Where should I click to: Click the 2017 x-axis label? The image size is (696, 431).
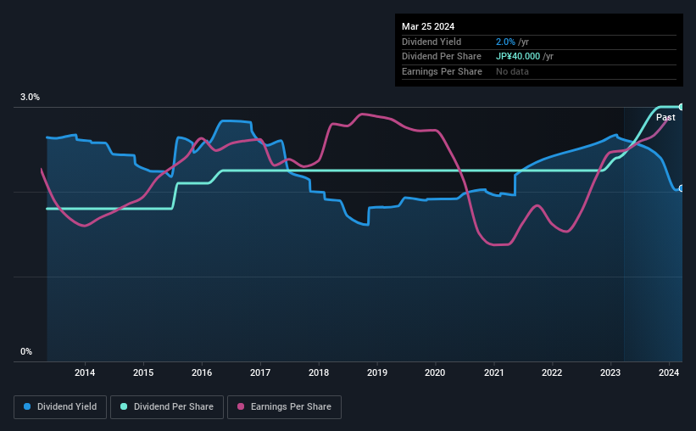tap(260, 372)
